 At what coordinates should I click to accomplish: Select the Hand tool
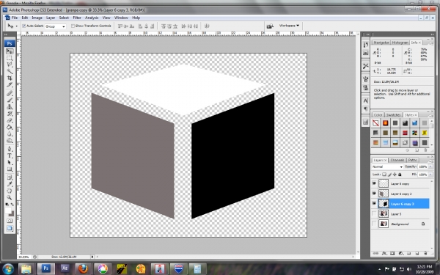tap(10, 191)
